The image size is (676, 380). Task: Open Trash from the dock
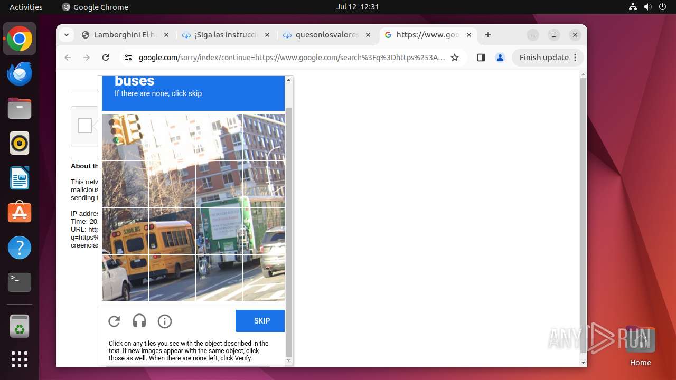20,326
